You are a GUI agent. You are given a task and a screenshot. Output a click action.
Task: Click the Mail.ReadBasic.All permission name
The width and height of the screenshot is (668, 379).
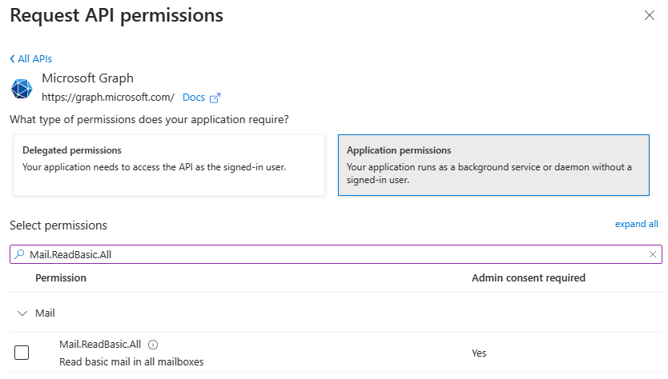pos(100,345)
